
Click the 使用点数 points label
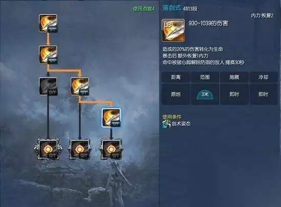pyautogui.click(x=144, y=9)
